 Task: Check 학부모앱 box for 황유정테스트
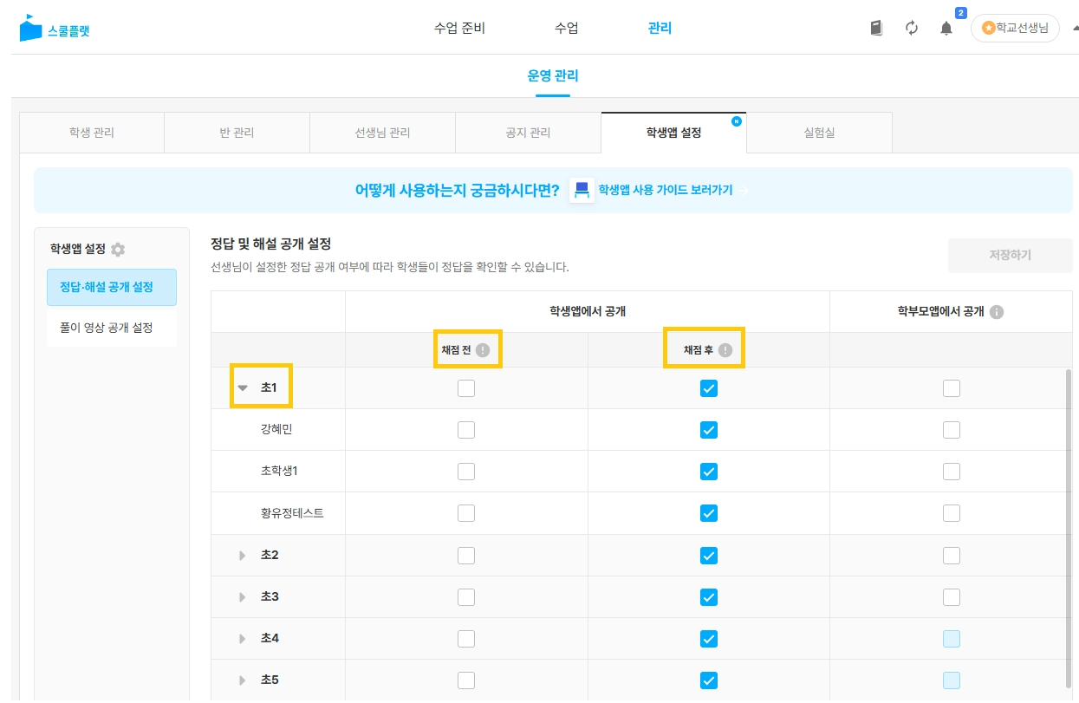[x=952, y=513]
